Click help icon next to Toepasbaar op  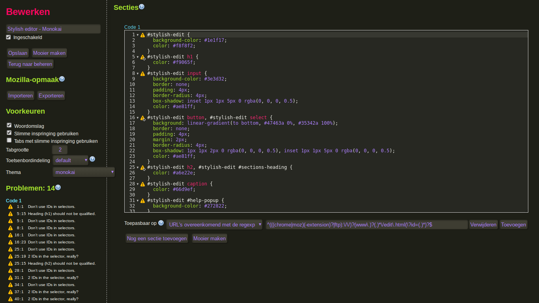point(161,223)
